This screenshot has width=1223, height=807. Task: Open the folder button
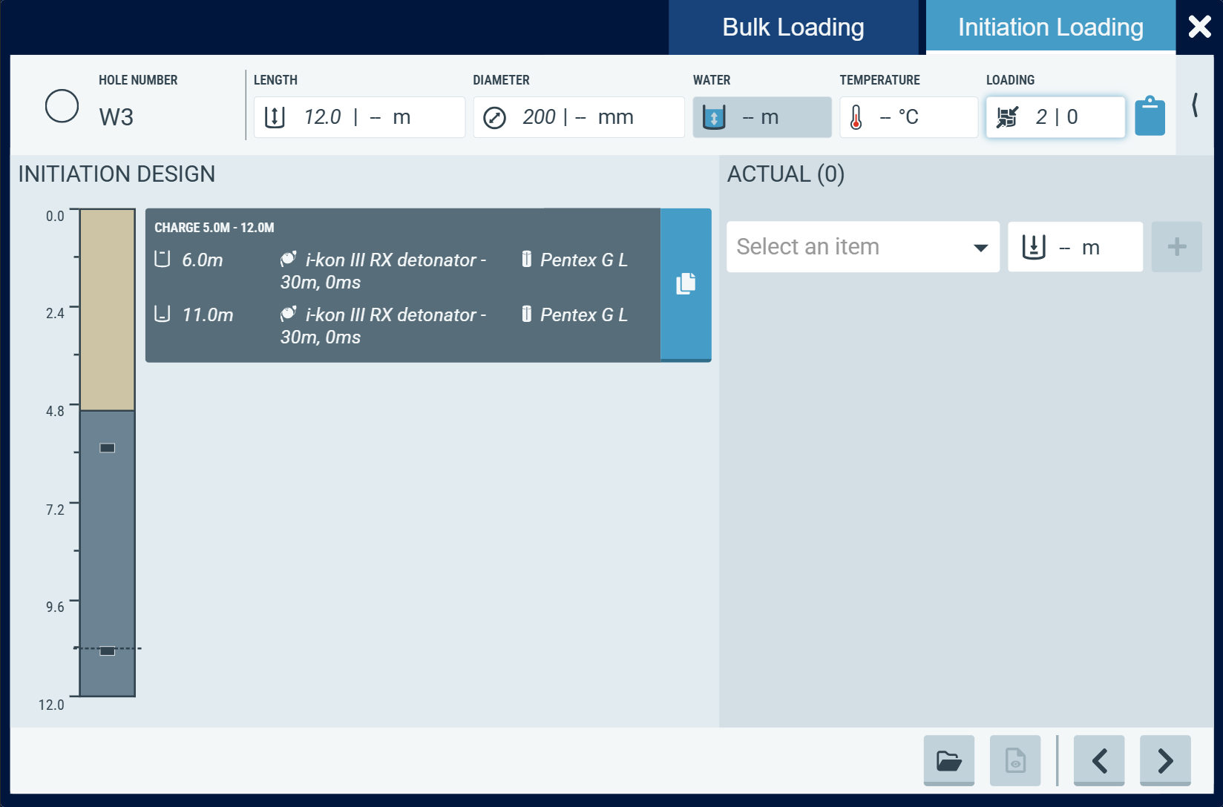[x=949, y=760]
